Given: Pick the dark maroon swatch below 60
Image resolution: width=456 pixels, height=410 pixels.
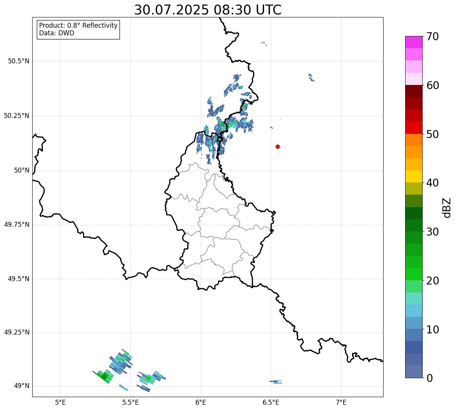Looking at the screenshot, I should click(x=414, y=91).
